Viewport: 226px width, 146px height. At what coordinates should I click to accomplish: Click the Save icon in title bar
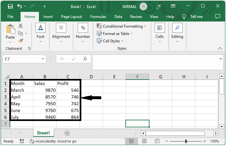[10, 6]
